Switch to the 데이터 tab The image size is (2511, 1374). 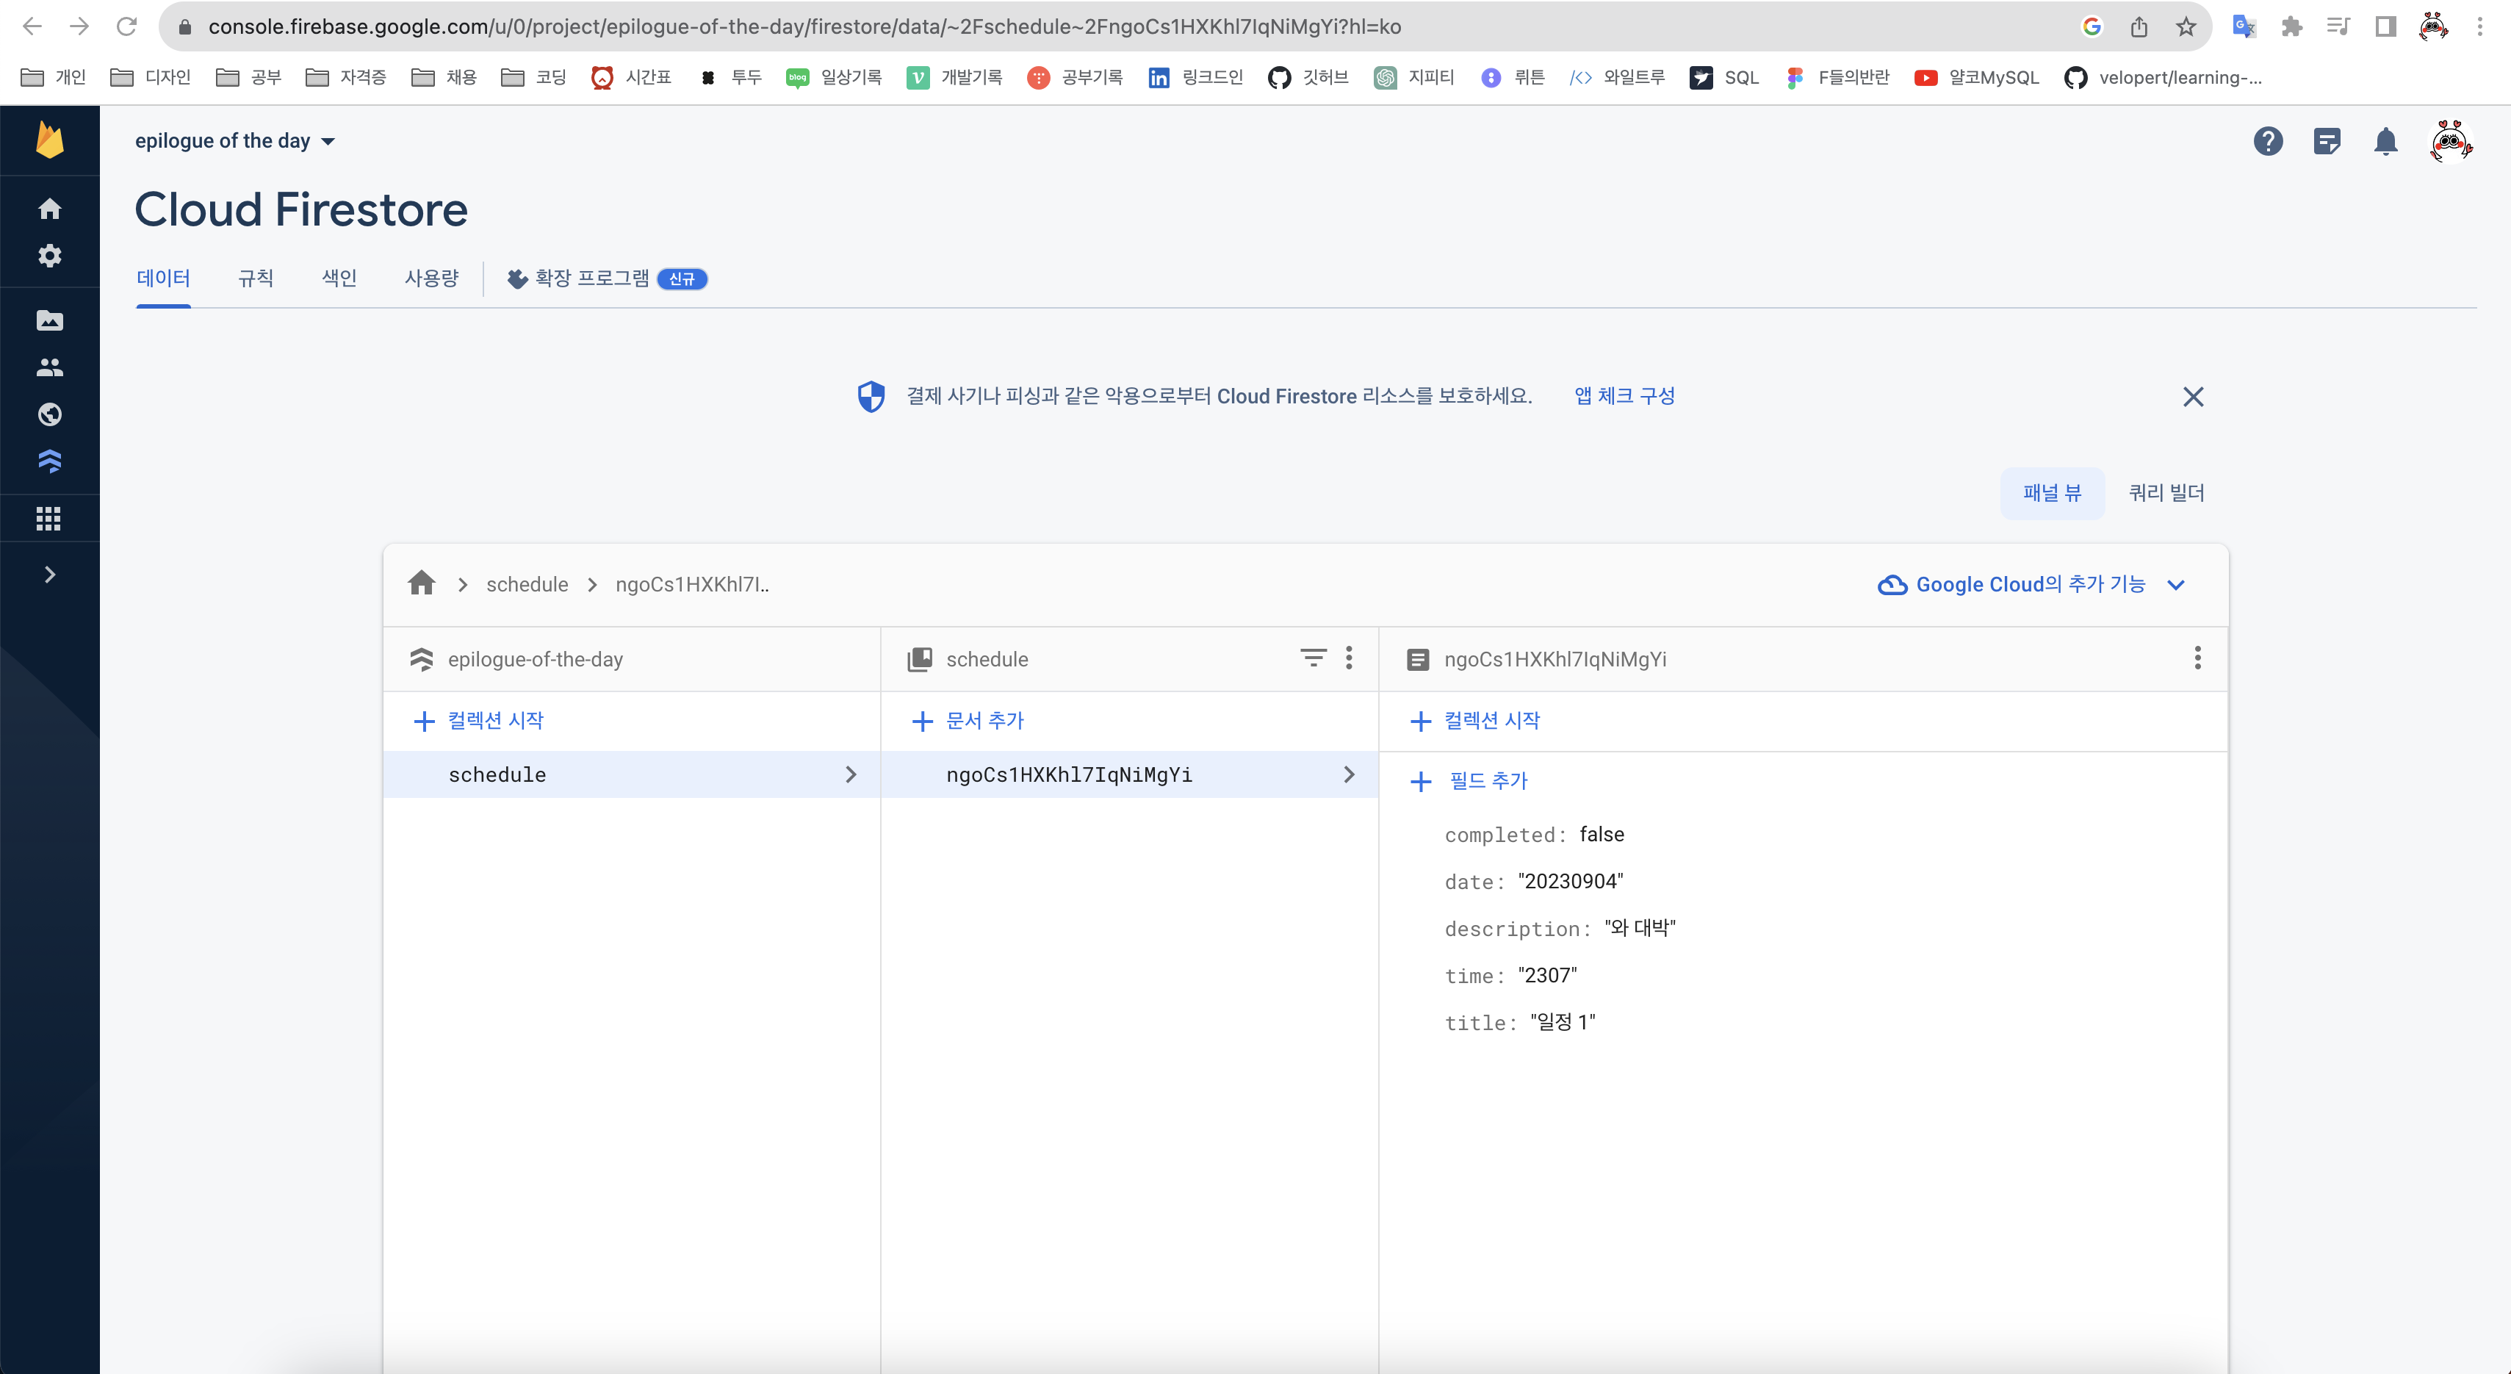[x=164, y=279]
